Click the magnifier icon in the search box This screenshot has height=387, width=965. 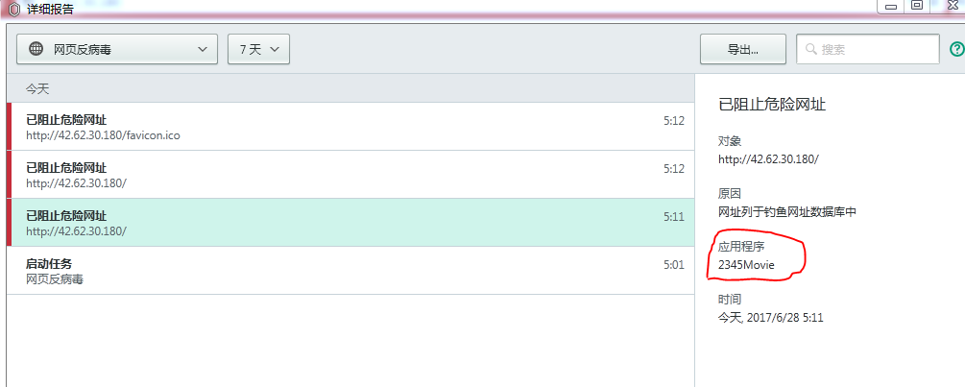pos(811,49)
